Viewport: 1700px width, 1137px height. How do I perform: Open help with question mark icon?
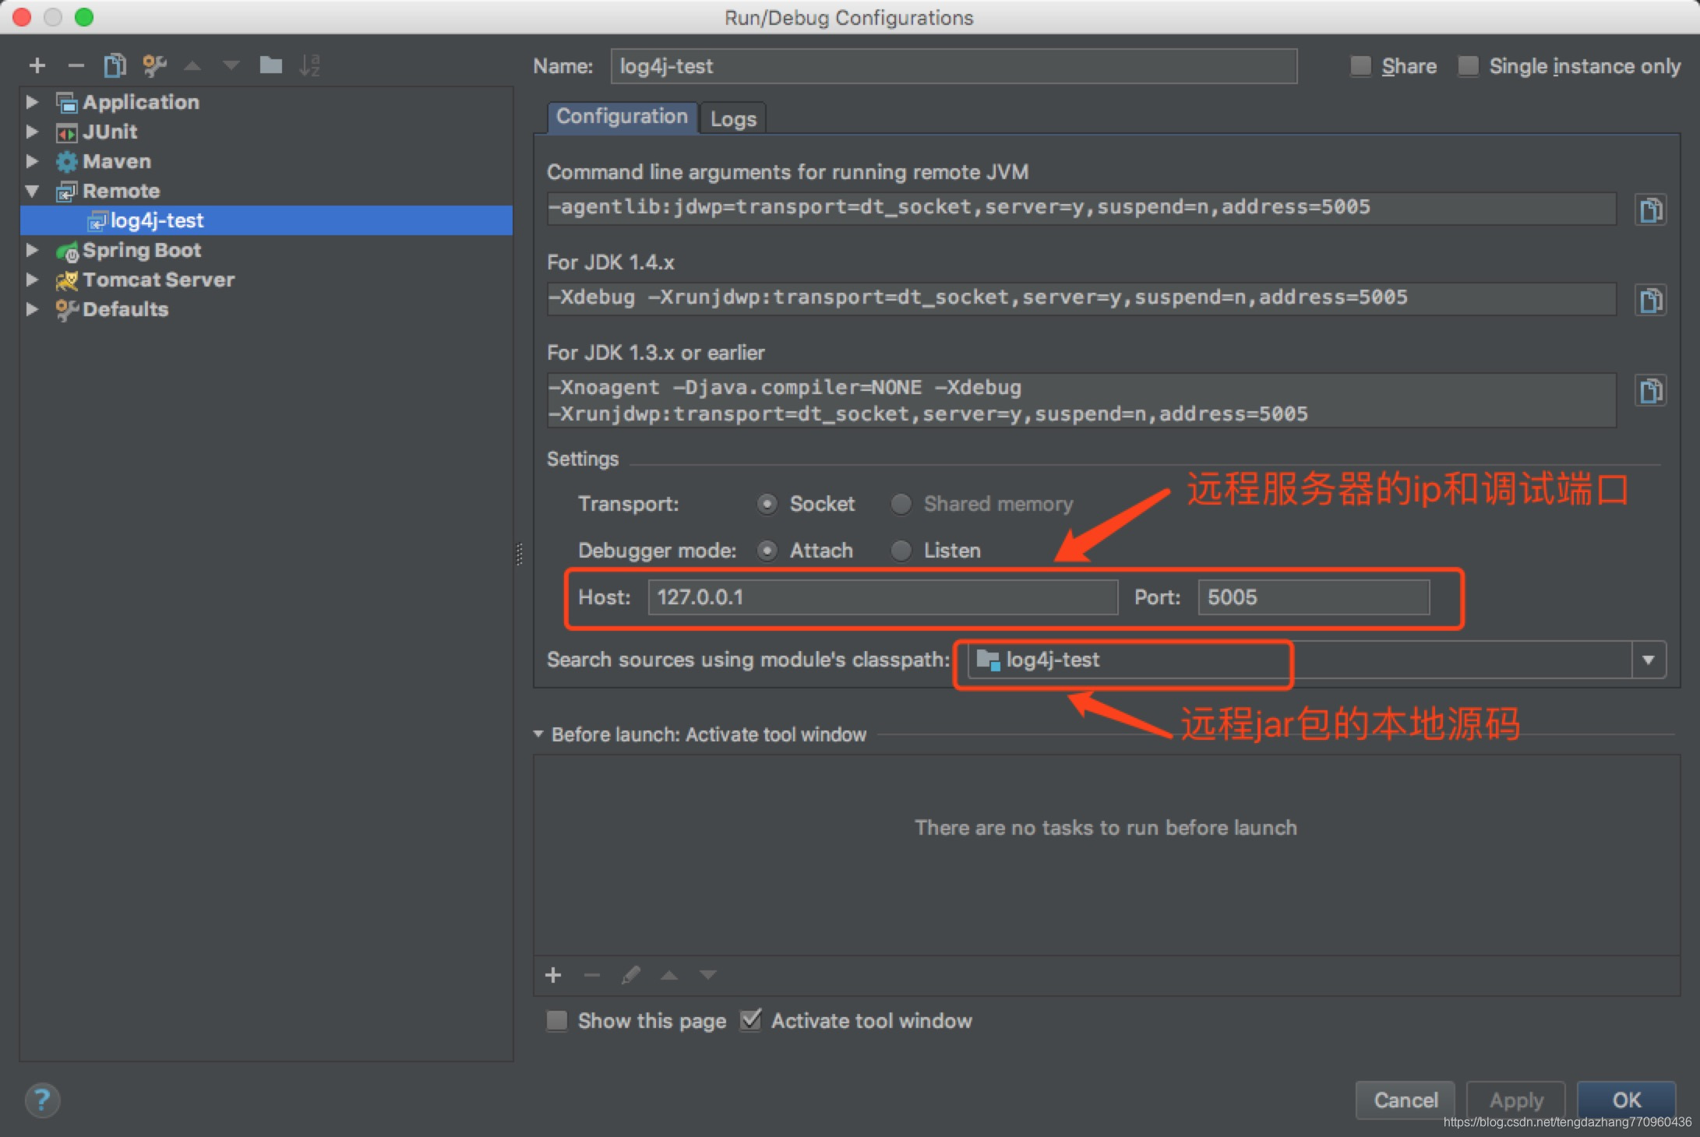click(x=42, y=1100)
